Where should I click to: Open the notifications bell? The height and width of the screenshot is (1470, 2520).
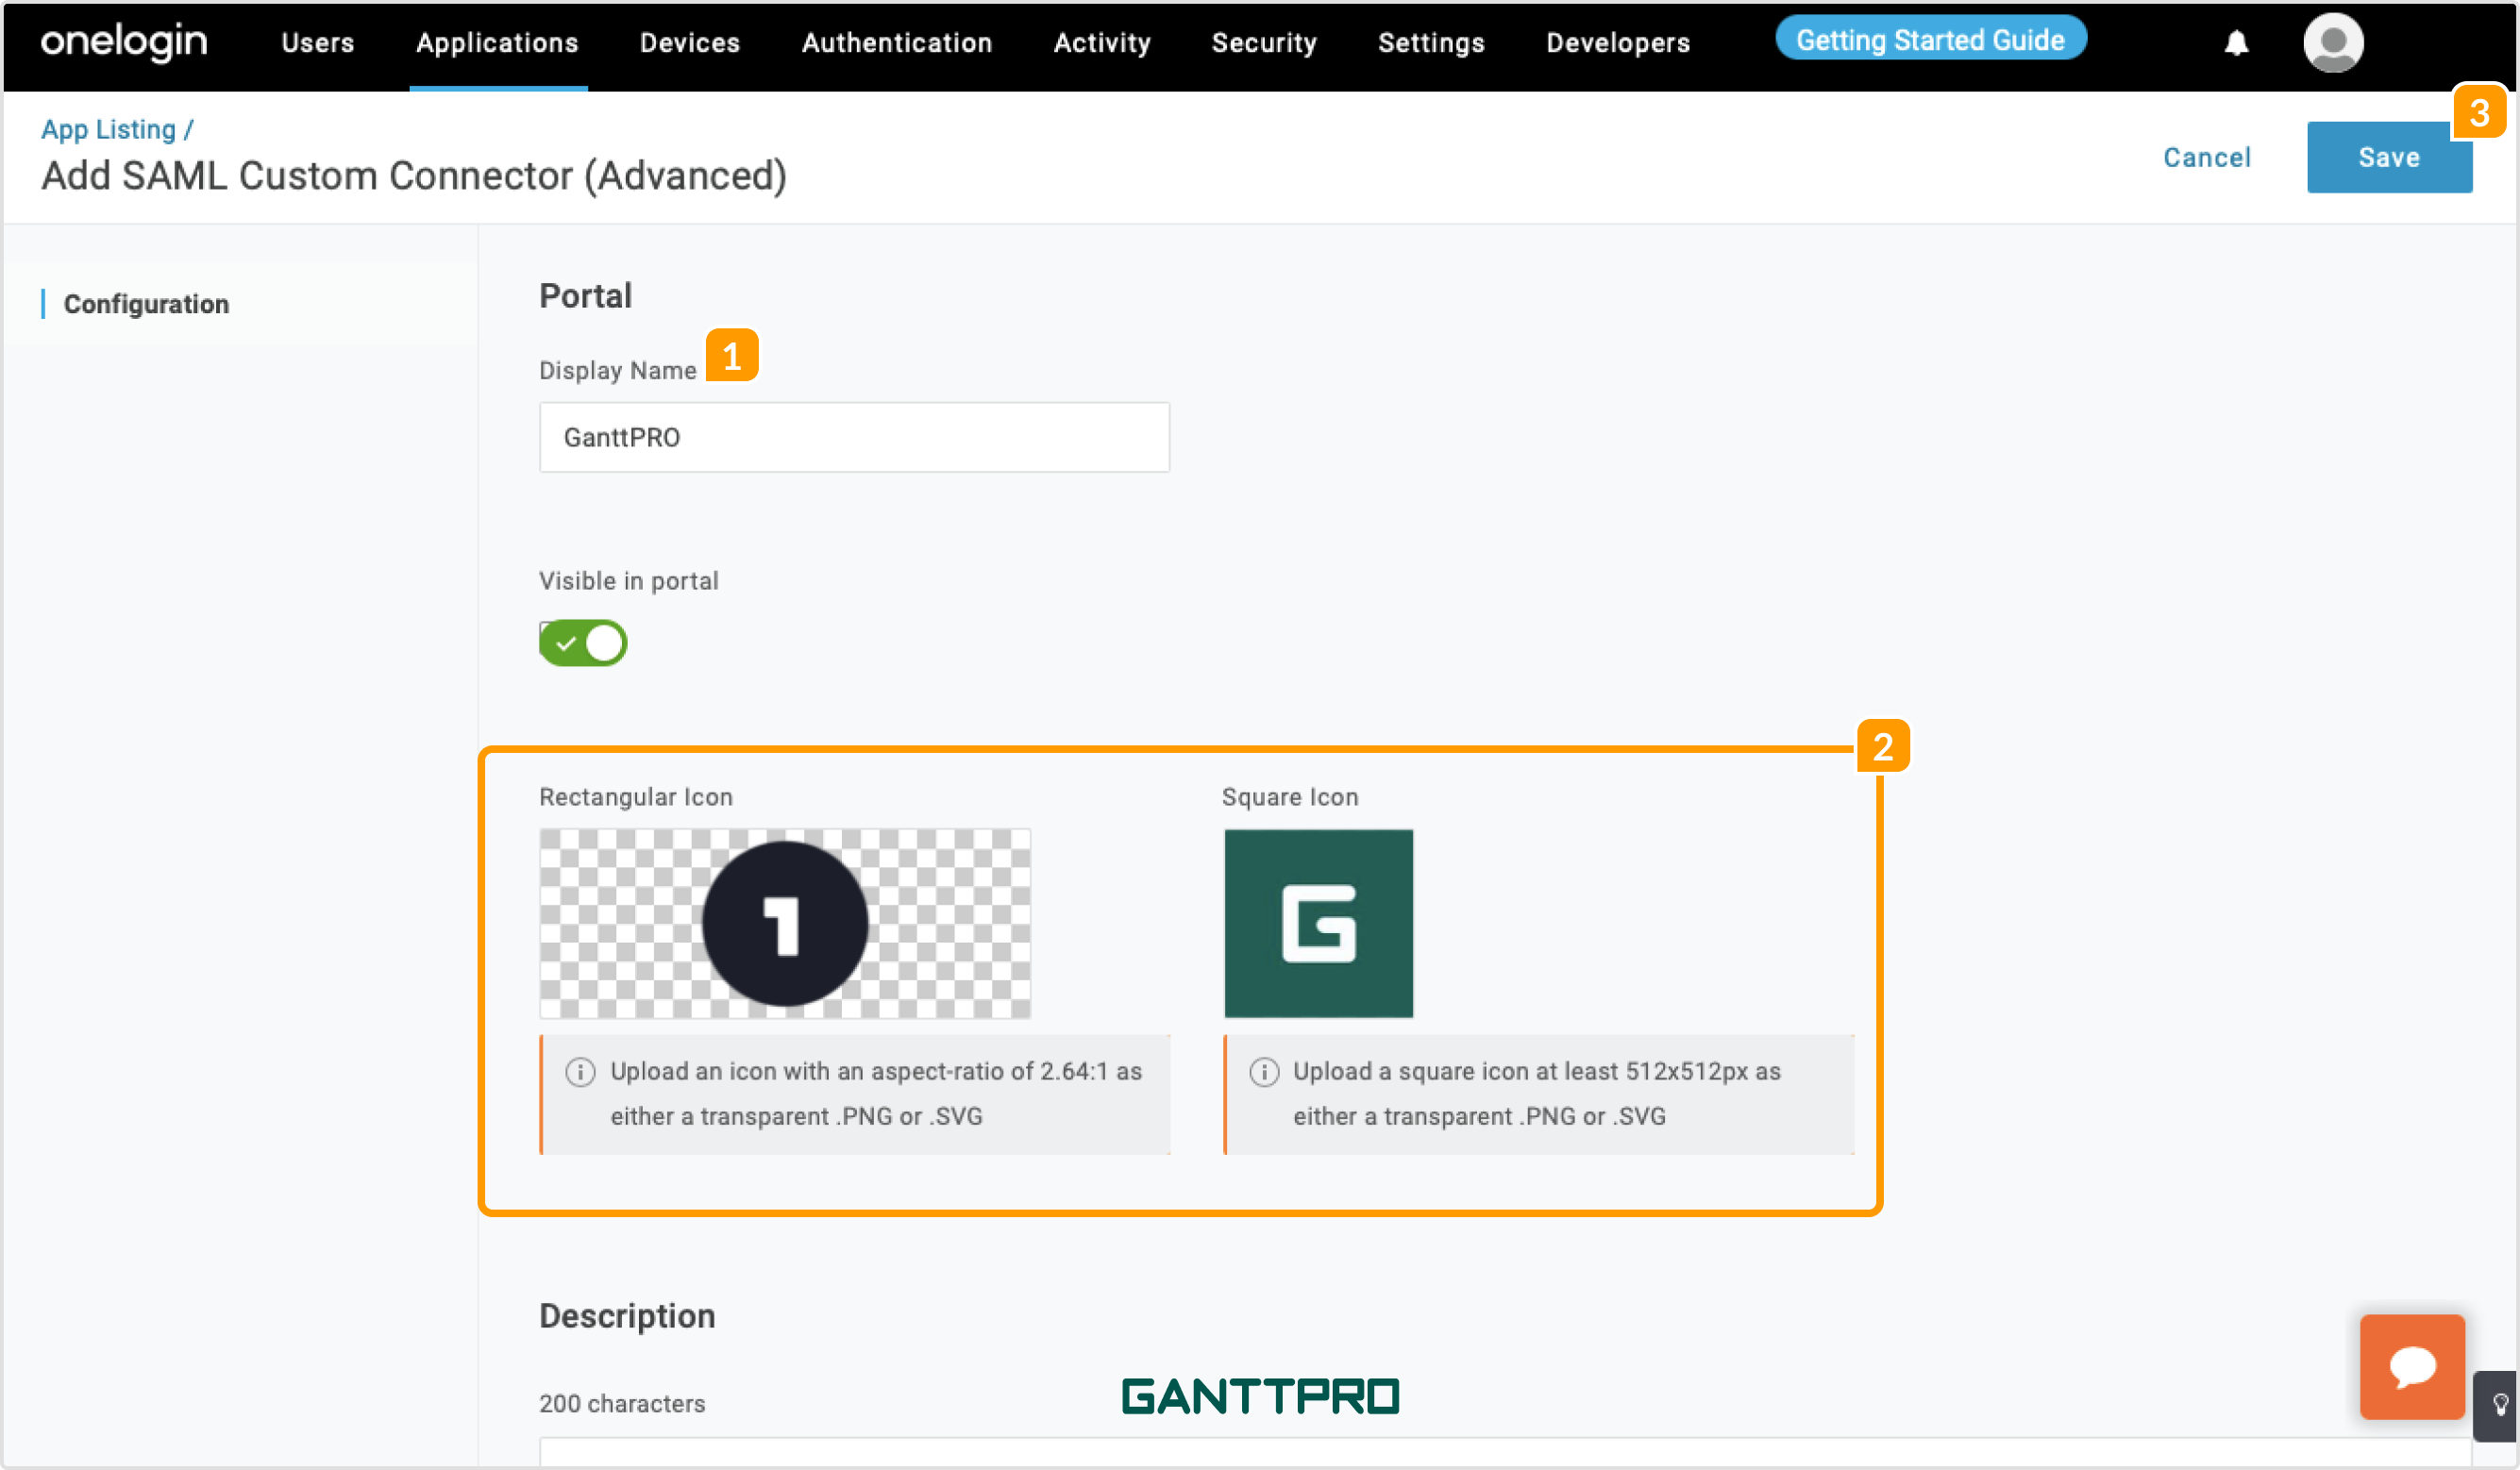coord(2236,43)
